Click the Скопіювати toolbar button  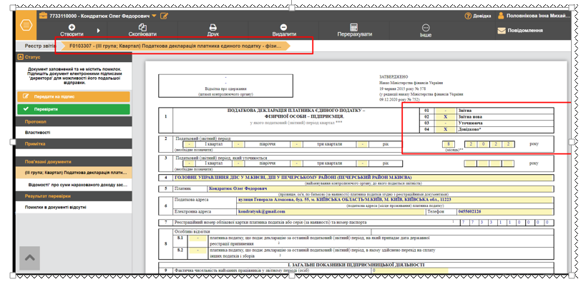point(142,31)
